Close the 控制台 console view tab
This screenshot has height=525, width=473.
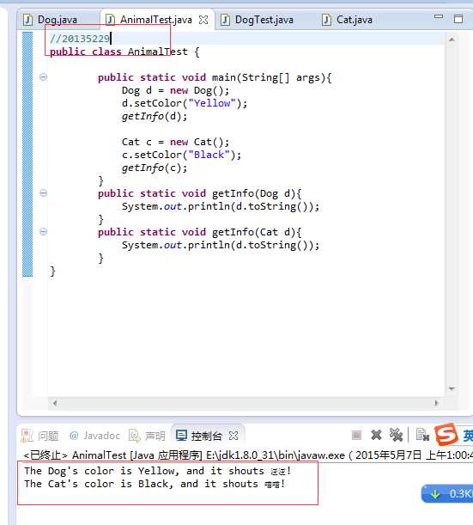(x=233, y=436)
